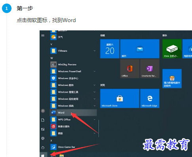Click the 创建 tile group header

tap(103, 36)
